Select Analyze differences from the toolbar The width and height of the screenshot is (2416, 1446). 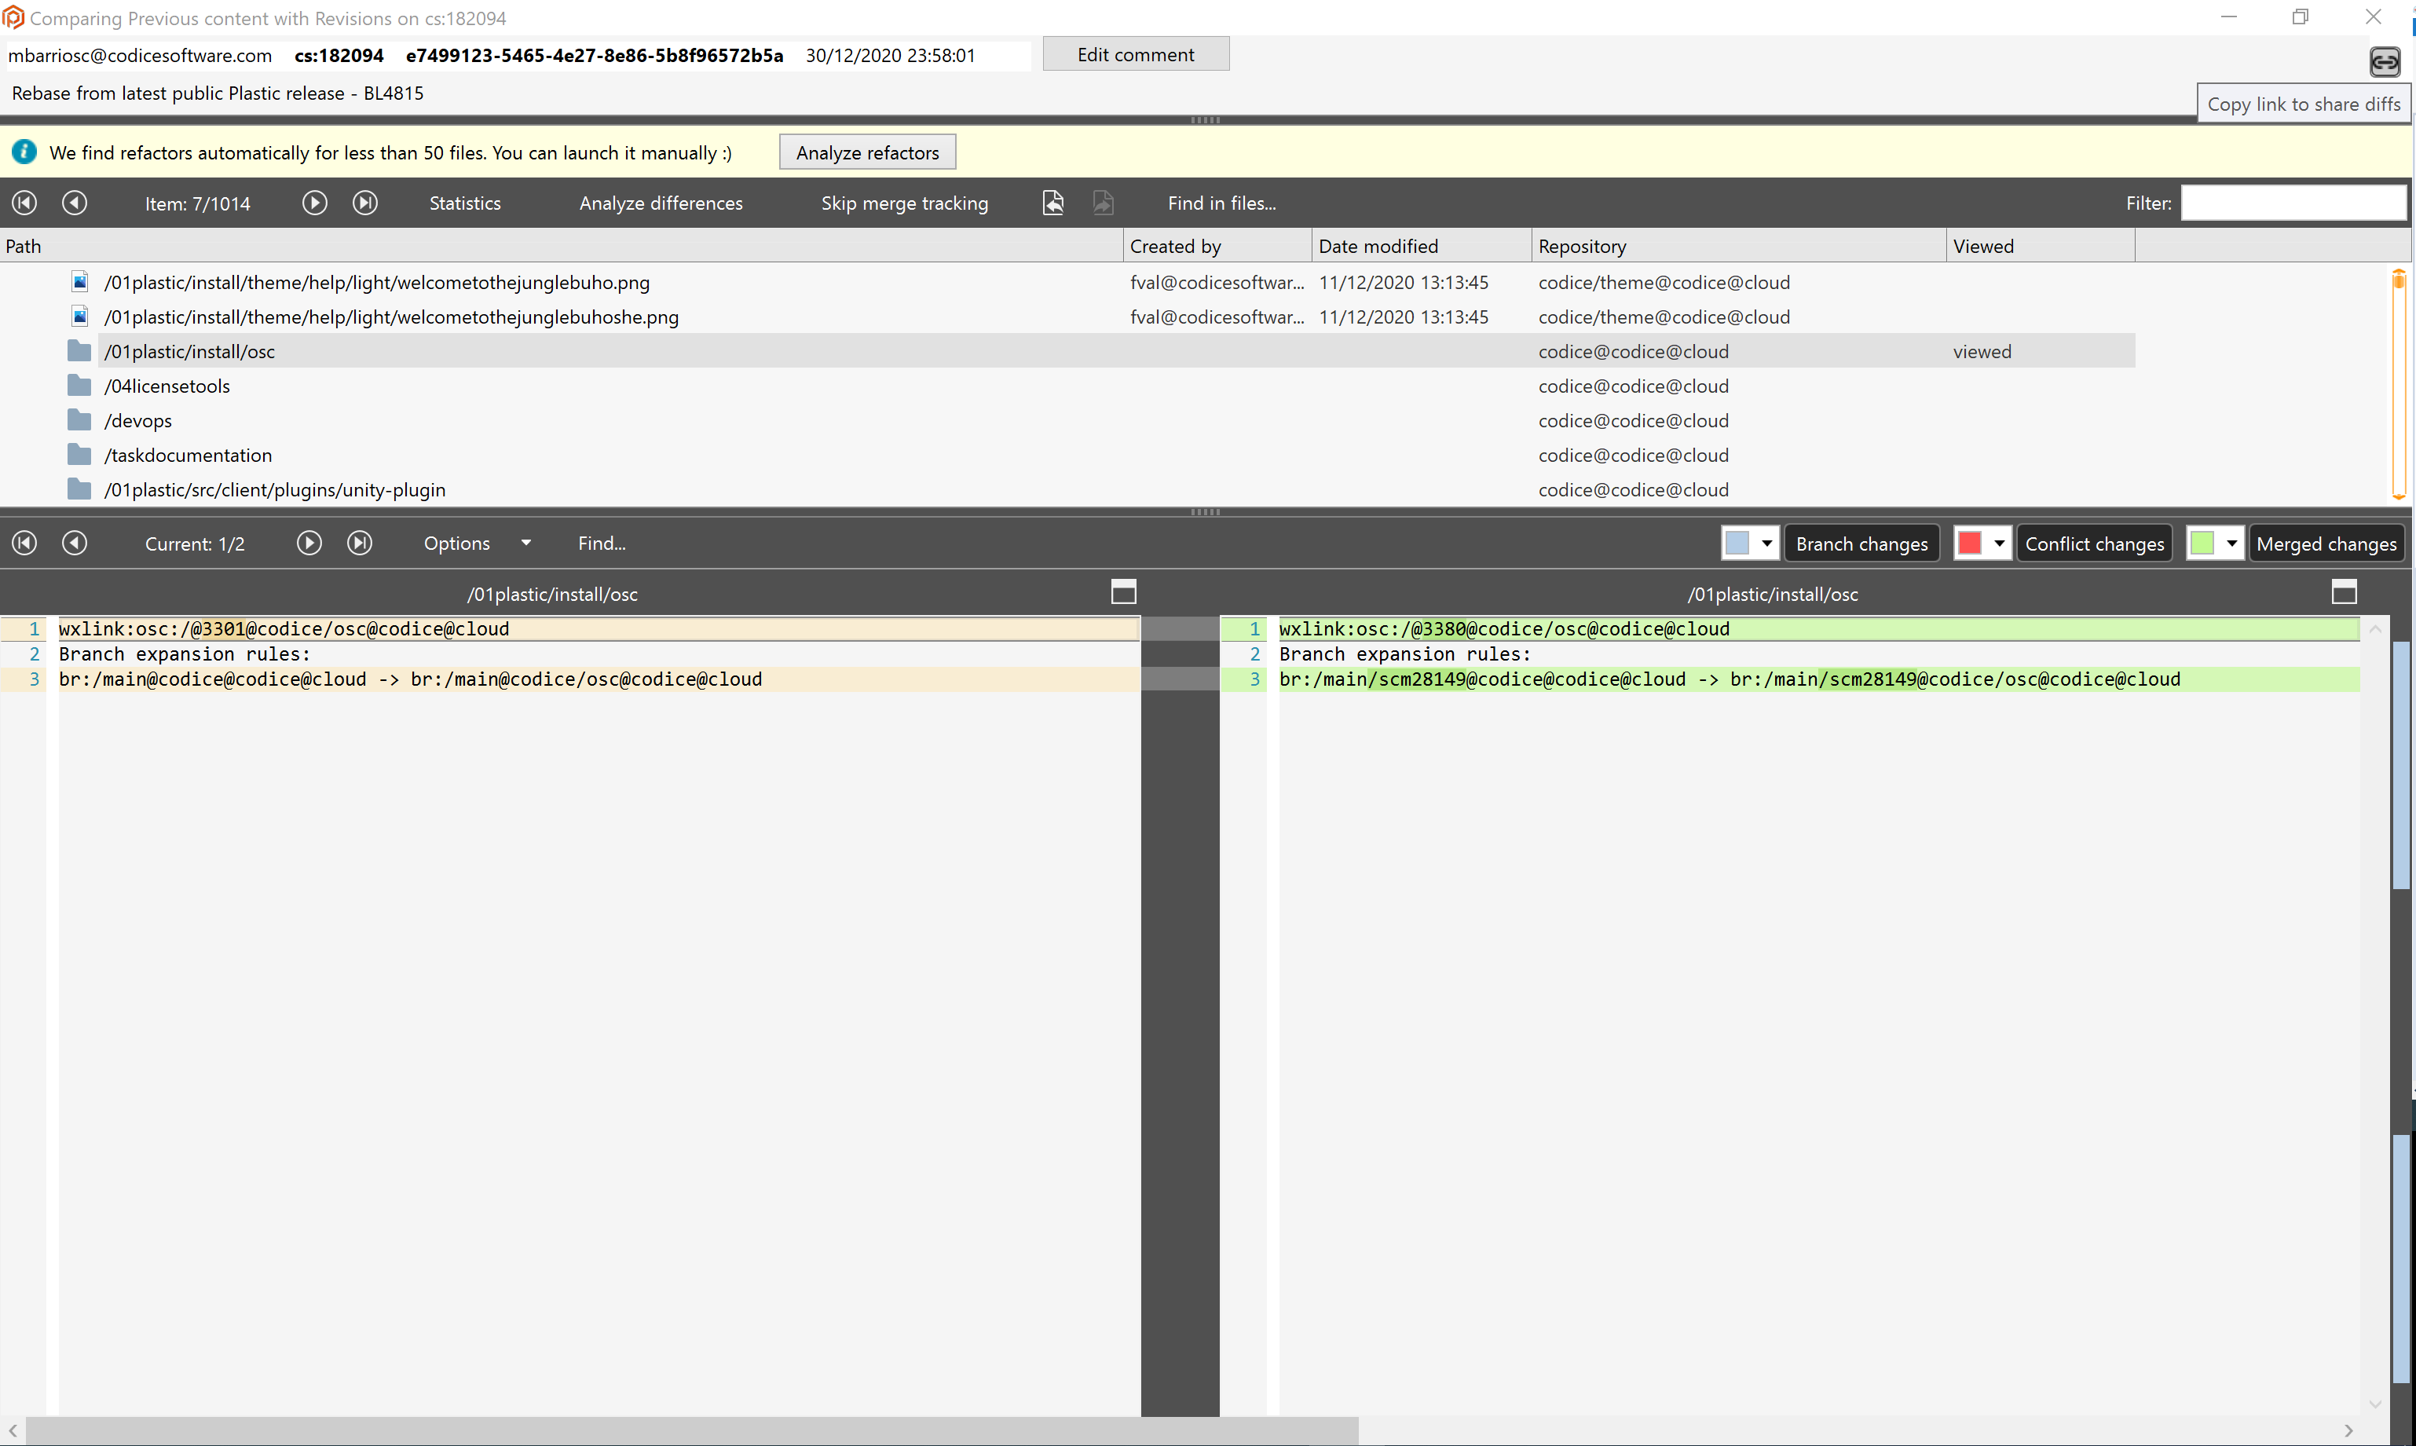point(661,203)
